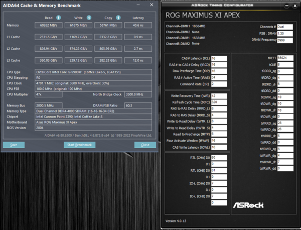This screenshot has width=301, height=230.
Task: Click the CAS# Latency (tCL) field
Action: click(219, 58)
